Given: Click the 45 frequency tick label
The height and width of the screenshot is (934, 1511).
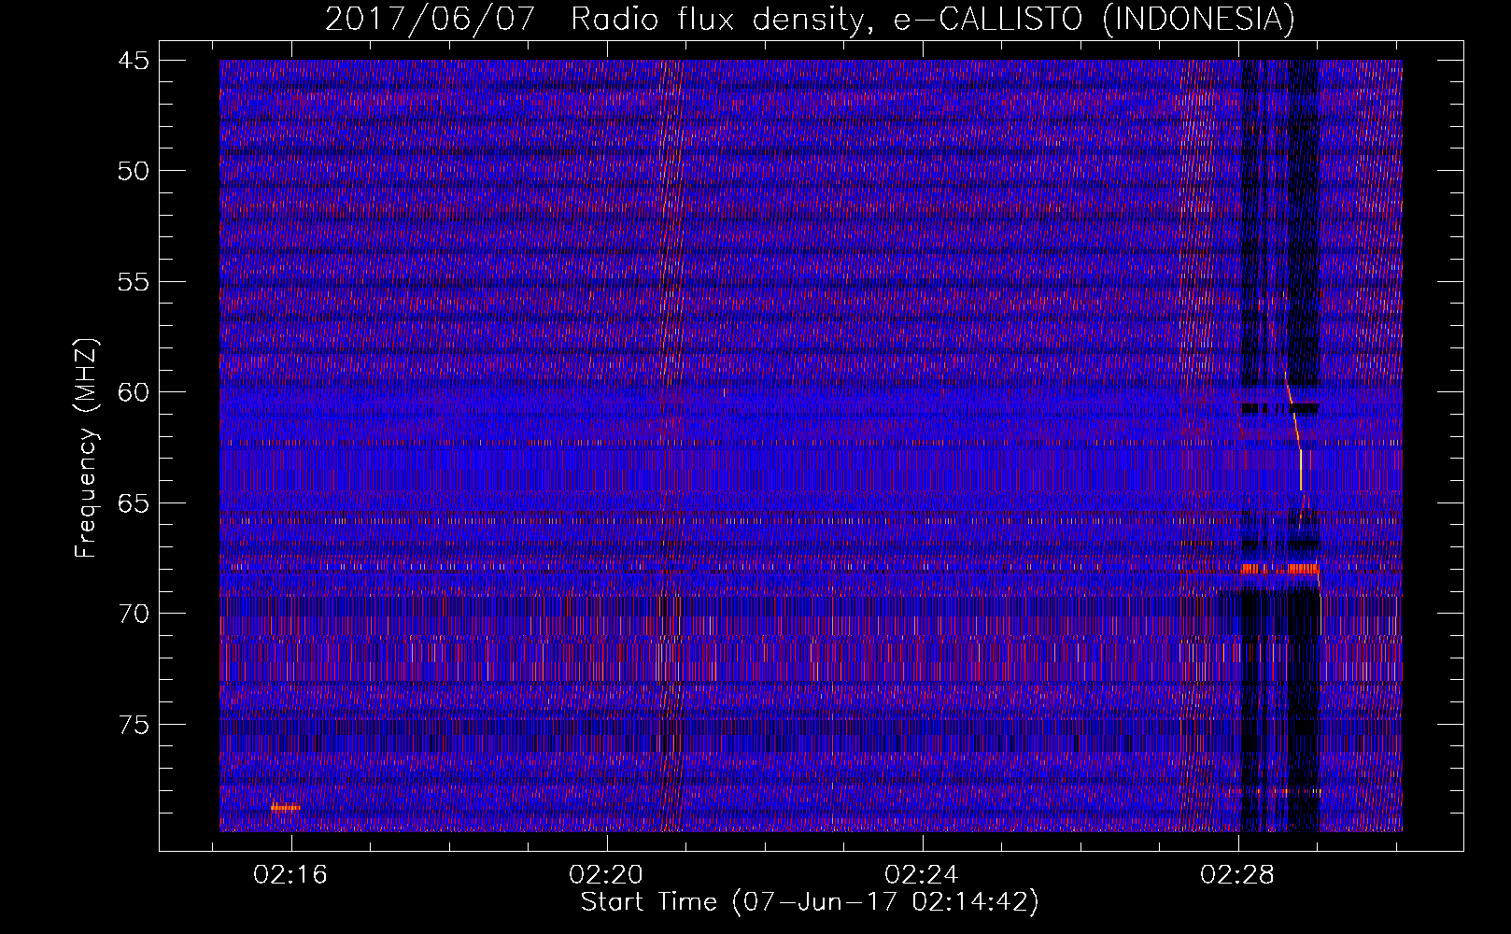Looking at the screenshot, I should pos(134,61).
